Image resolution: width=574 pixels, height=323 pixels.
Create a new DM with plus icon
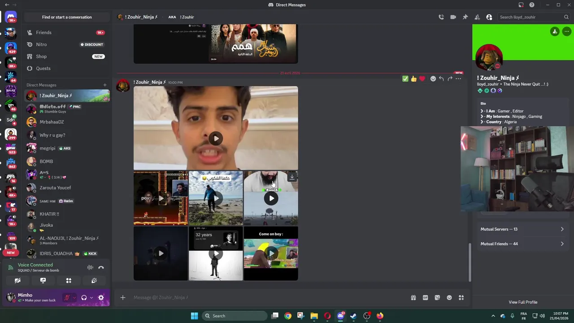(105, 85)
